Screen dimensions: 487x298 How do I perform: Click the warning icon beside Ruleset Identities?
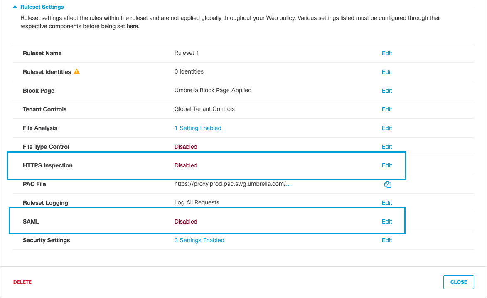(x=76, y=71)
